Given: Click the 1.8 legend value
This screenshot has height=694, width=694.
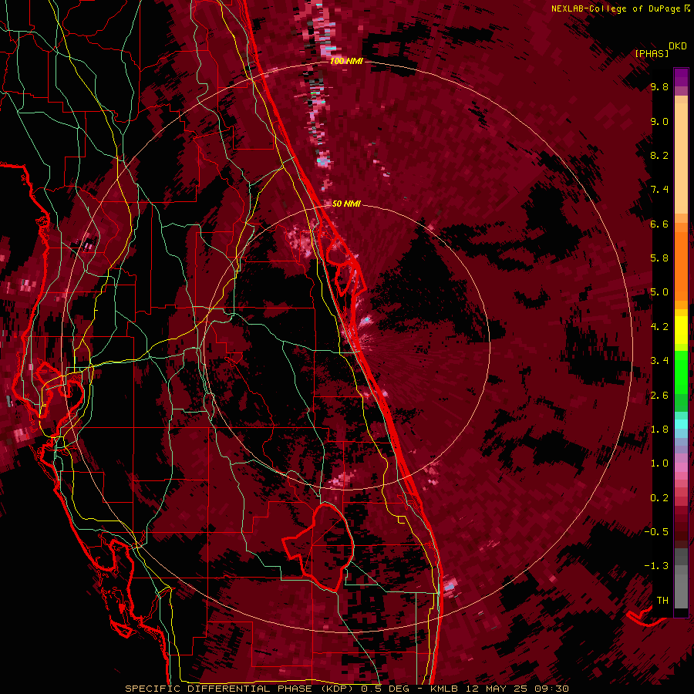Looking at the screenshot, I should (x=659, y=430).
